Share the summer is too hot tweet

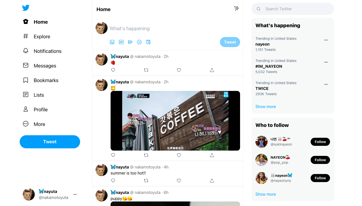212,181
